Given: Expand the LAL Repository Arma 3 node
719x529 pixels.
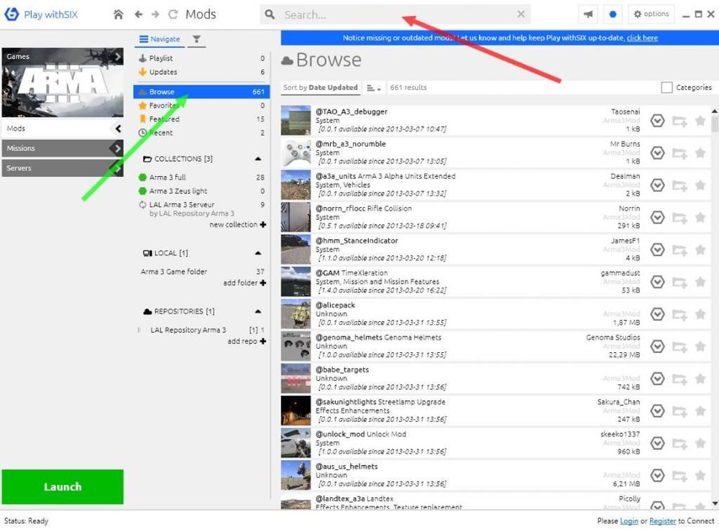Looking at the screenshot, I should (x=139, y=330).
